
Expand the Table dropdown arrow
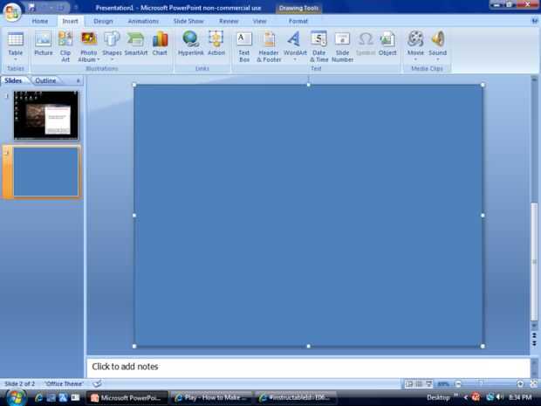click(16, 59)
